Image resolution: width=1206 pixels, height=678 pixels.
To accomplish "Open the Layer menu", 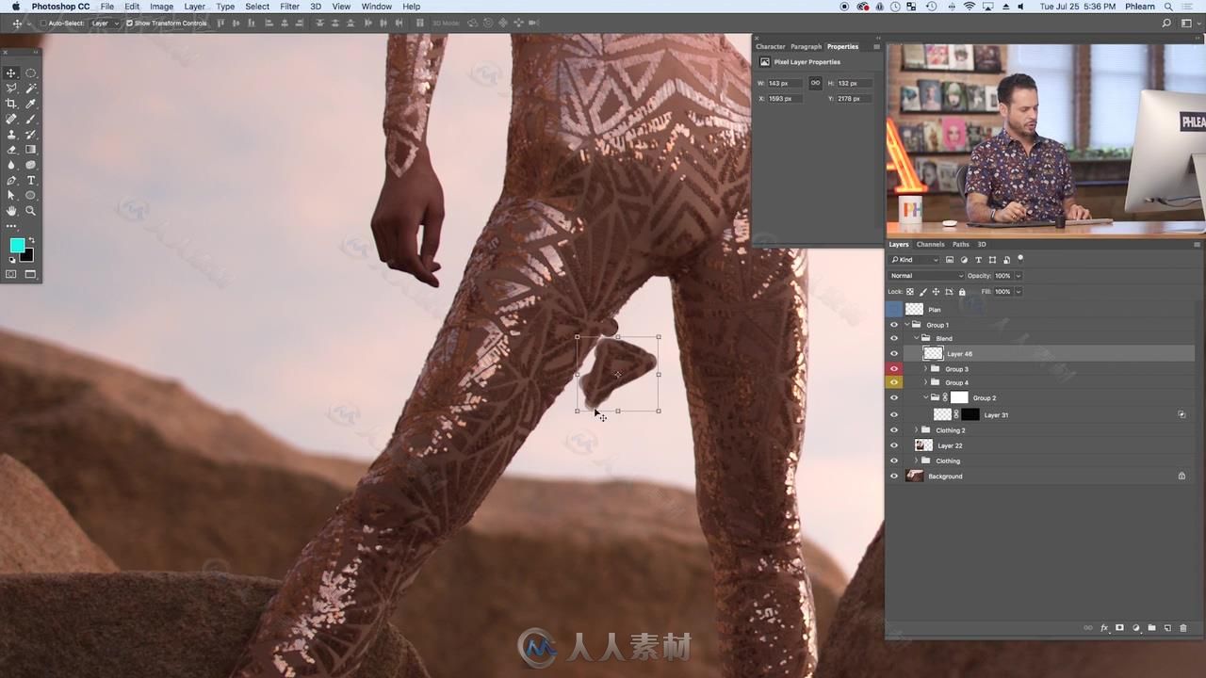I will [194, 7].
